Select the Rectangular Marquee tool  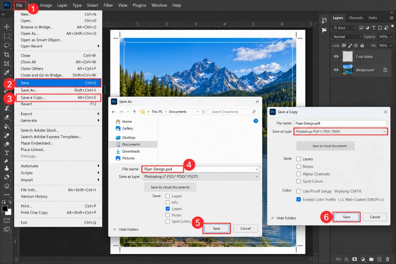pyautogui.click(x=7, y=36)
